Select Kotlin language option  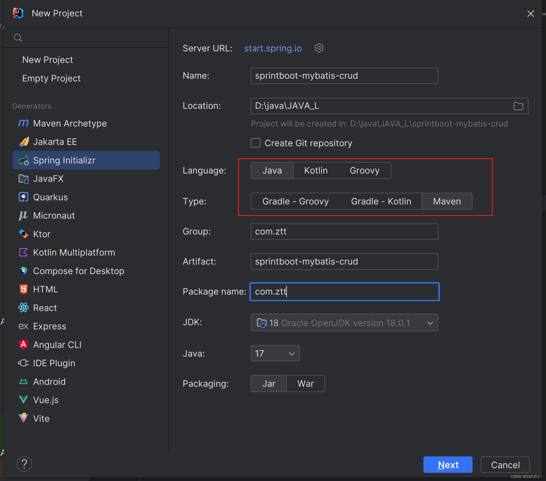click(x=316, y=171)
